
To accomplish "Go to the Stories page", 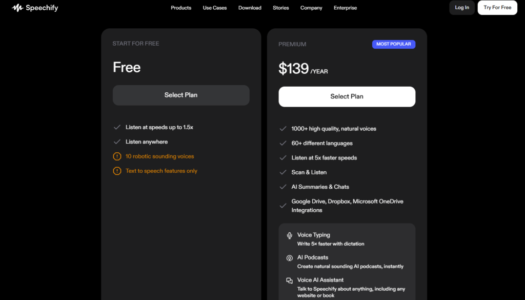I will click(x=281, y=8).
